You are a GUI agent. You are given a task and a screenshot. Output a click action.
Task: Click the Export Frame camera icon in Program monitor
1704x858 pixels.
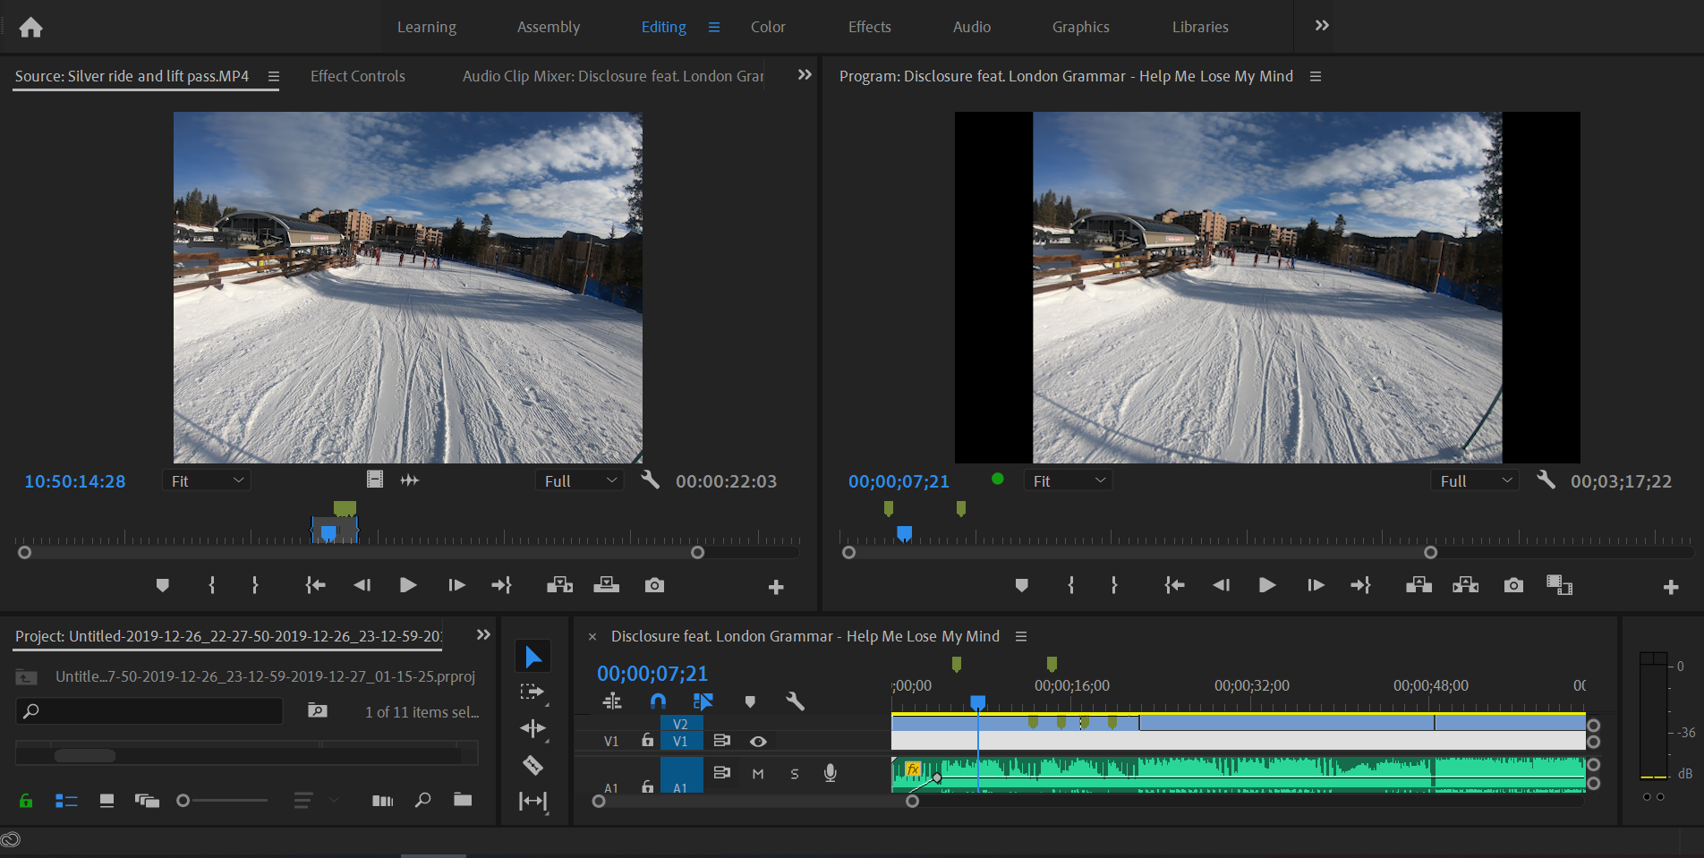(x=1513, y=585)
